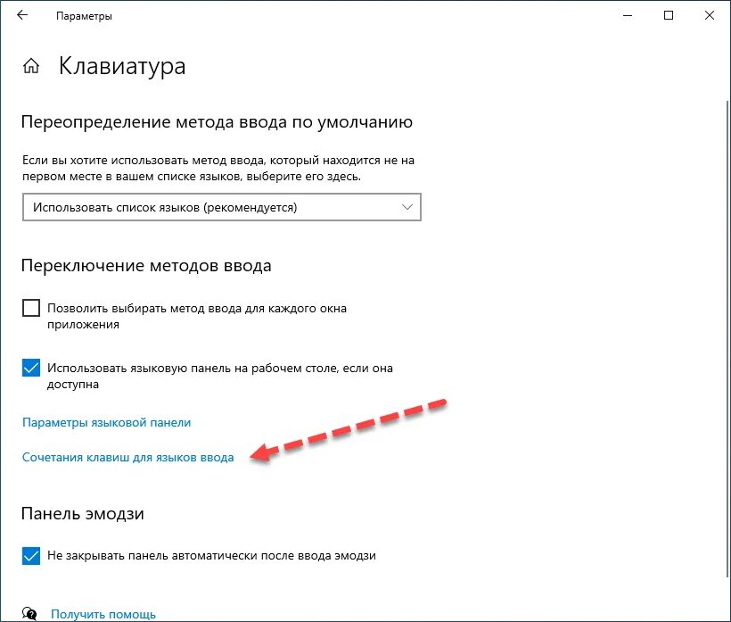Screen dimensions: 731x622
Task: Enable per-app-window input method checkbox
Action: [x=31, y=308]
